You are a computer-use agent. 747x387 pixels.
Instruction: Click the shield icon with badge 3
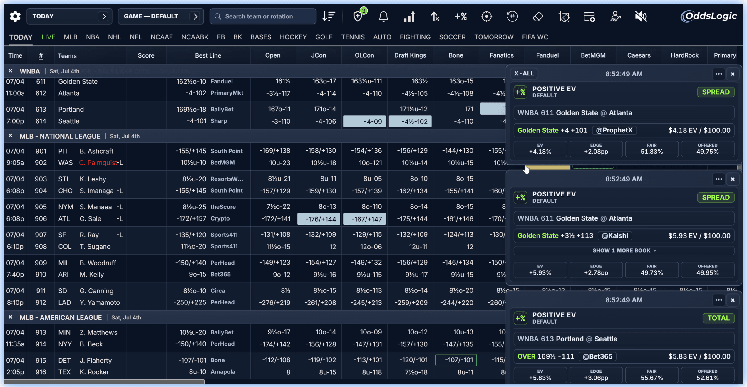coord(358,16)
